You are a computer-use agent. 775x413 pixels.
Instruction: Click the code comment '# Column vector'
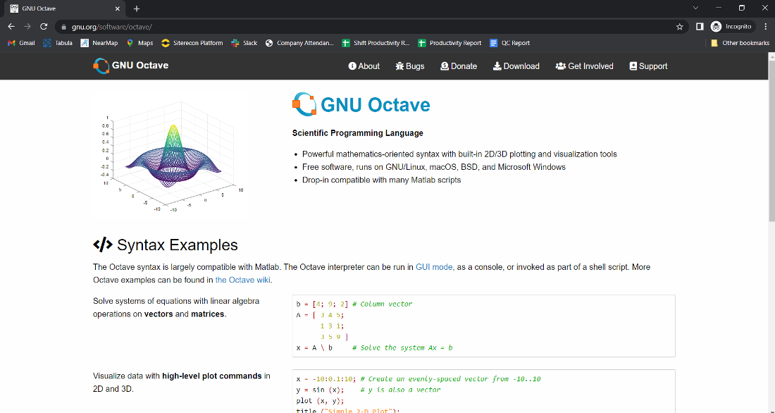[x=382, y=304]
